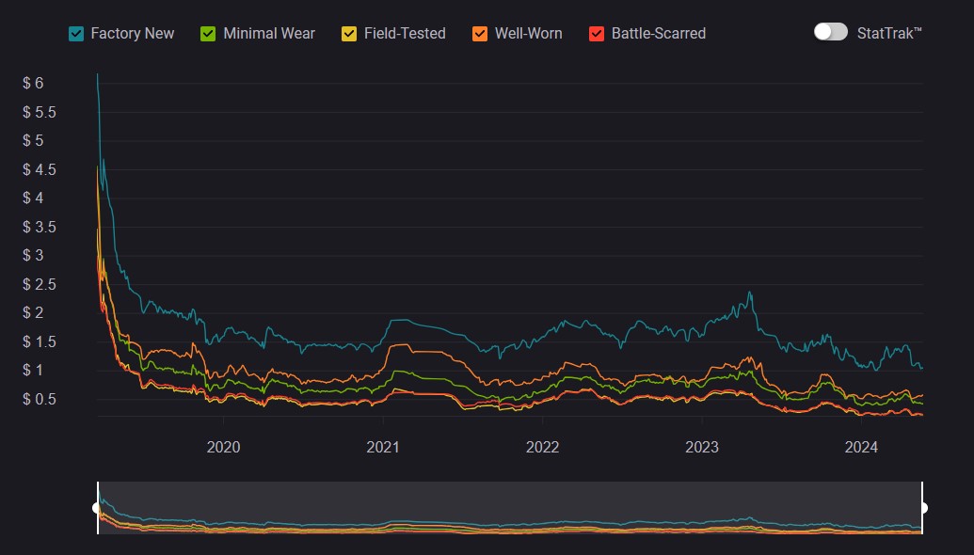Image resolution: width=974 pixels, height=555 pixels.
Task: Click the Well-Worn legend text
Action: click(528, 34)
